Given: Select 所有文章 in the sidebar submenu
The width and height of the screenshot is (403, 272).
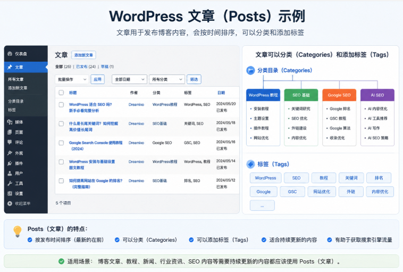Looking at the screenshot, I should pyautogui.click(x=15, y=79).
